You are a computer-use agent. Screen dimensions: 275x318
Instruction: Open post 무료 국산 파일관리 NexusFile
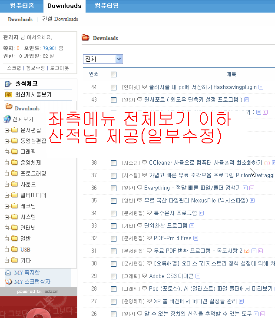point(196,201)
